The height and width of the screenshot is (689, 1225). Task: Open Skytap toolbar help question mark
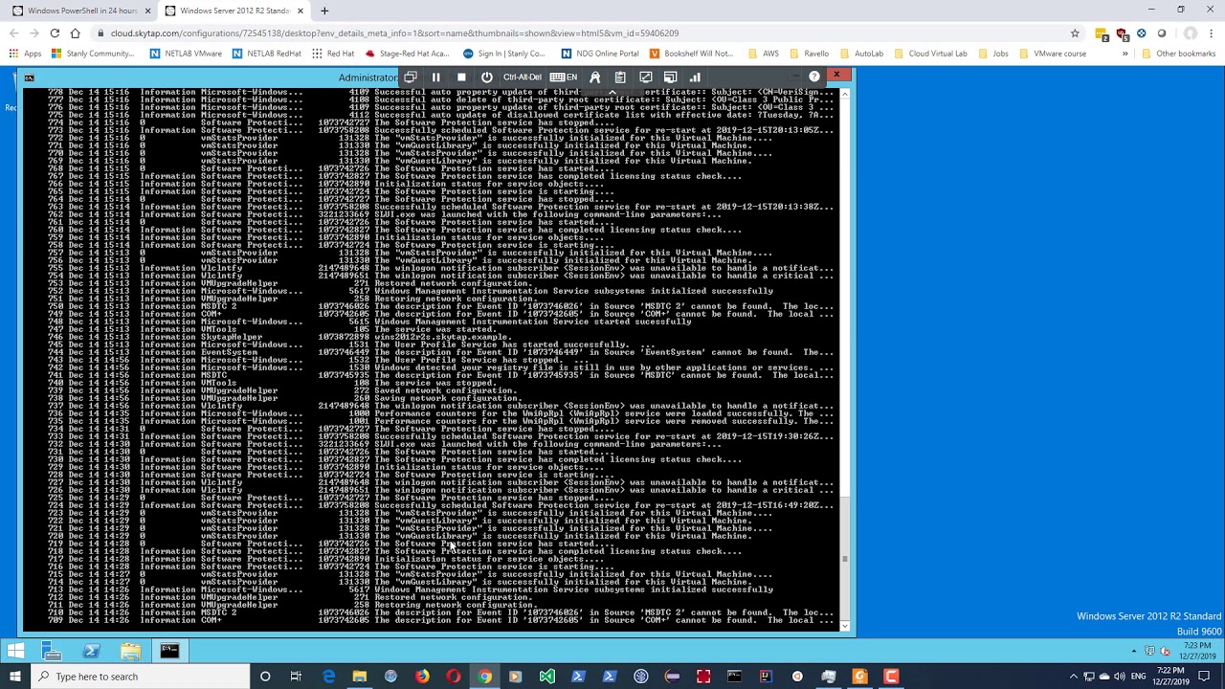pos(814,77)
